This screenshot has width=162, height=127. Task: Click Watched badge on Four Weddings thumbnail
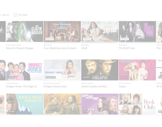point(49,39)
